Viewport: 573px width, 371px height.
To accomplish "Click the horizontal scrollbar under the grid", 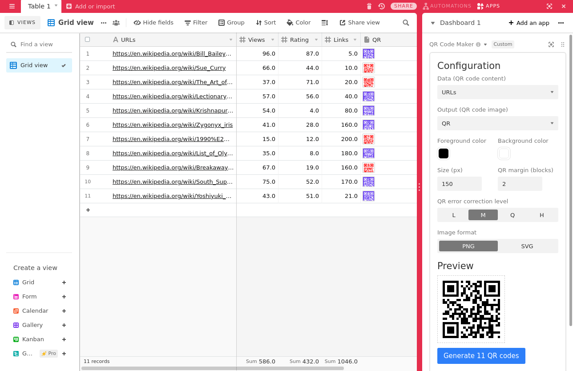I will tap(213, 368).
